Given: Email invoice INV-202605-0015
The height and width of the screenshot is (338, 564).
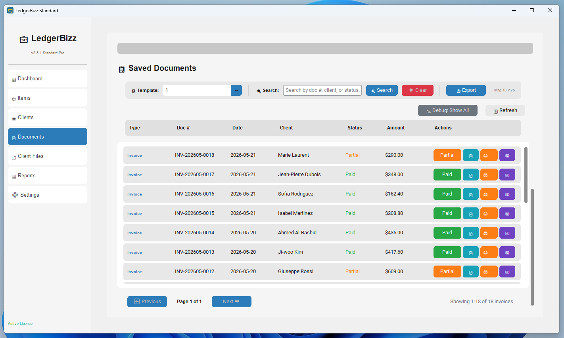Looking at the screenshot, I should pos(507,213).
